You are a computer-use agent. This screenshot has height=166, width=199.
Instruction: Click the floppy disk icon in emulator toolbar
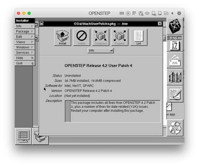point(141,13)
